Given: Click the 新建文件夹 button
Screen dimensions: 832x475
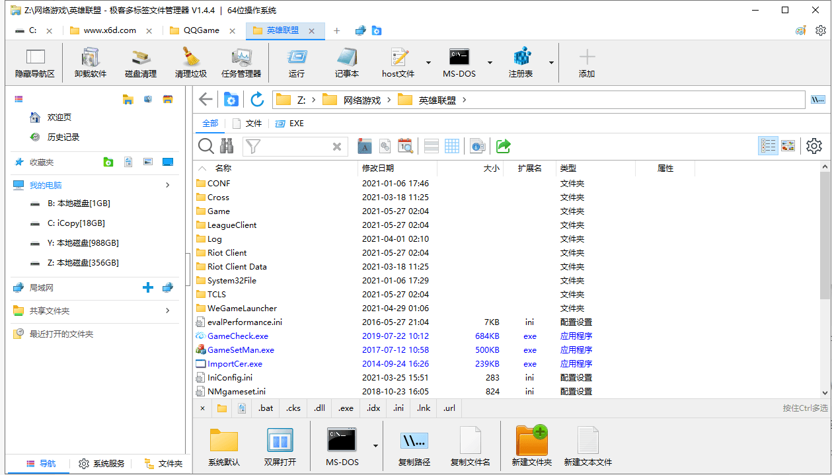Looking at the screenshot, I should [x=531, y=446].
